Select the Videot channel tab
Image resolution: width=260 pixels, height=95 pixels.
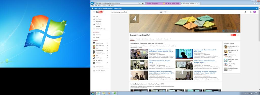pyautogui.click(x=138, y=39)
